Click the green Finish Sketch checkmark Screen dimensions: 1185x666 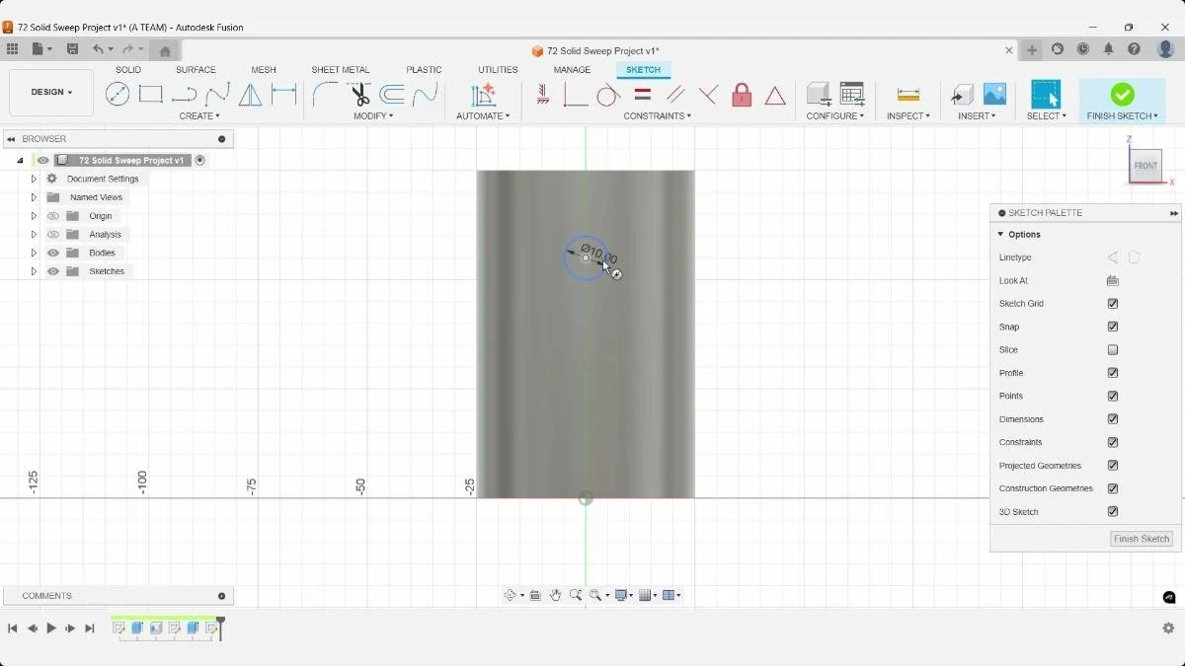1122,95
